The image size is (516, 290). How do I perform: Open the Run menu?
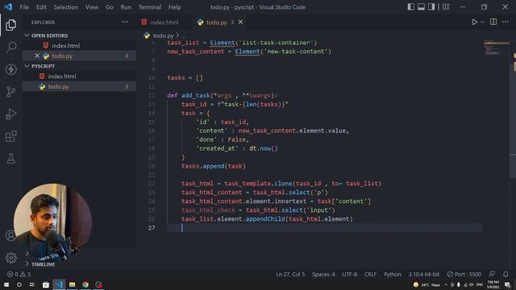pyautogui.click(x=126, y=7)
